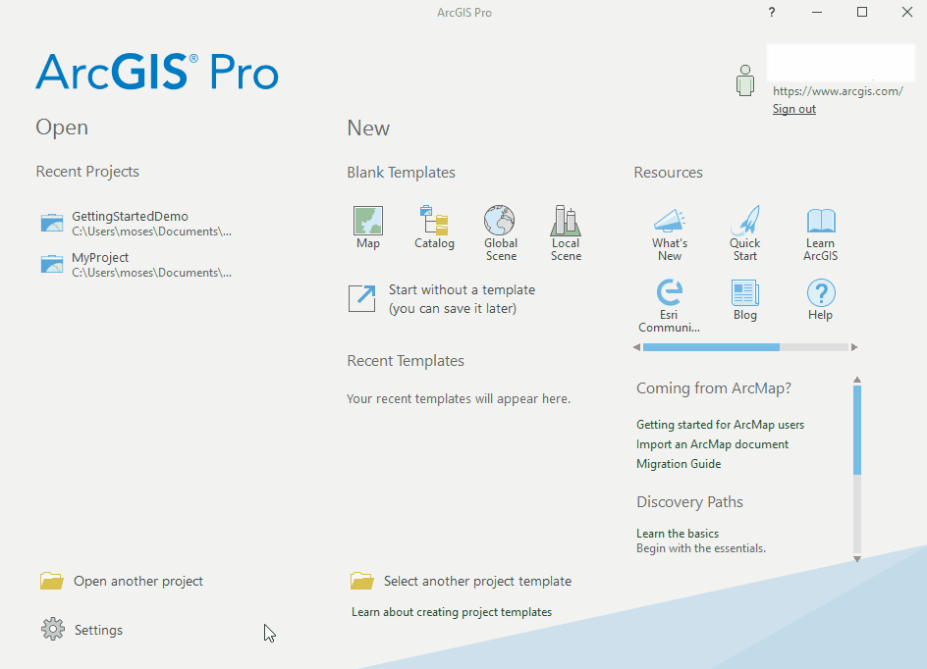
Task: Open the Quick Start rocket resource
Action: pos(745,234)
